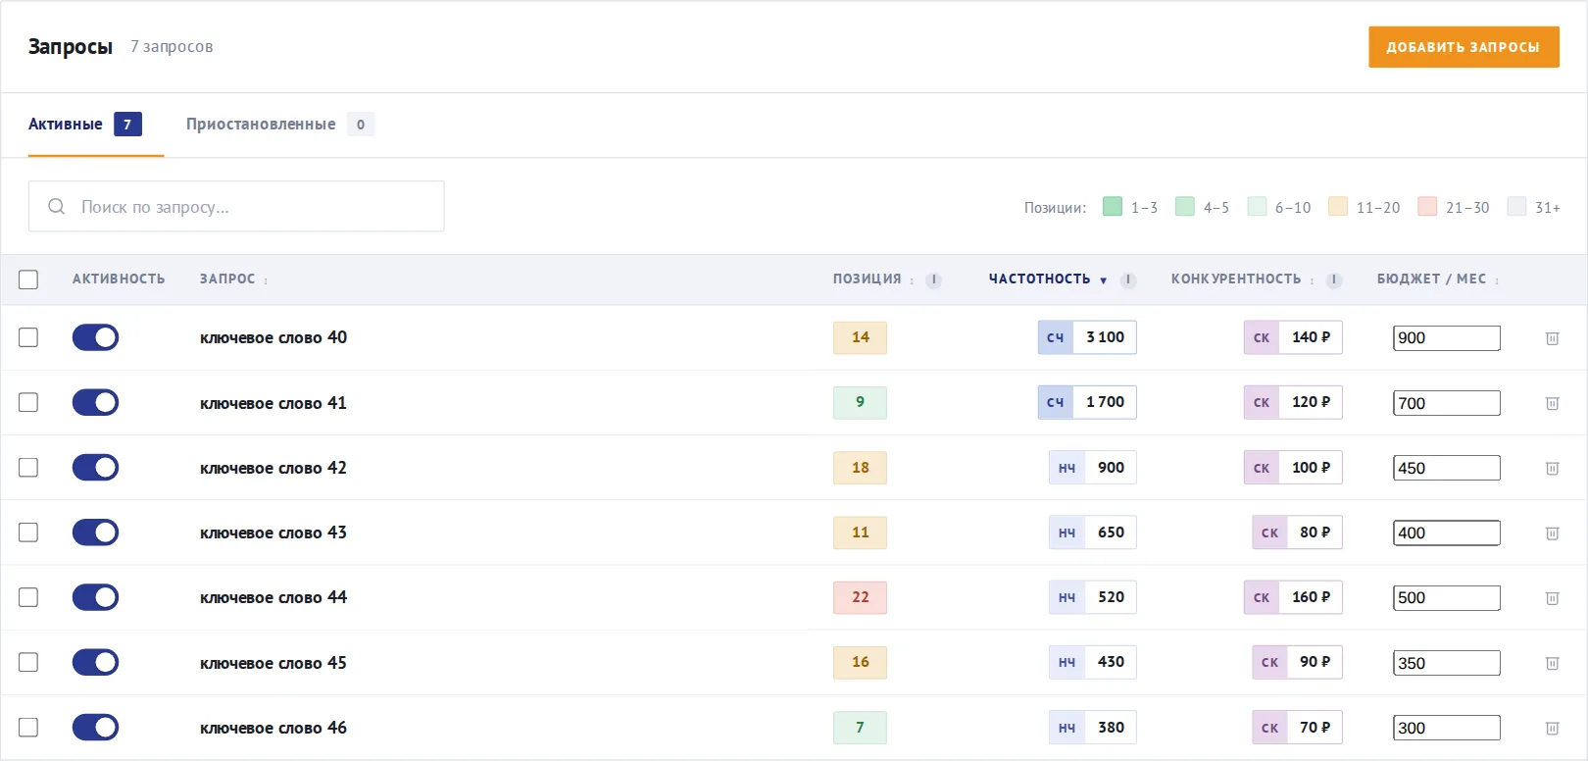Click the frequency value 1 700

(x=1088, y=402)
